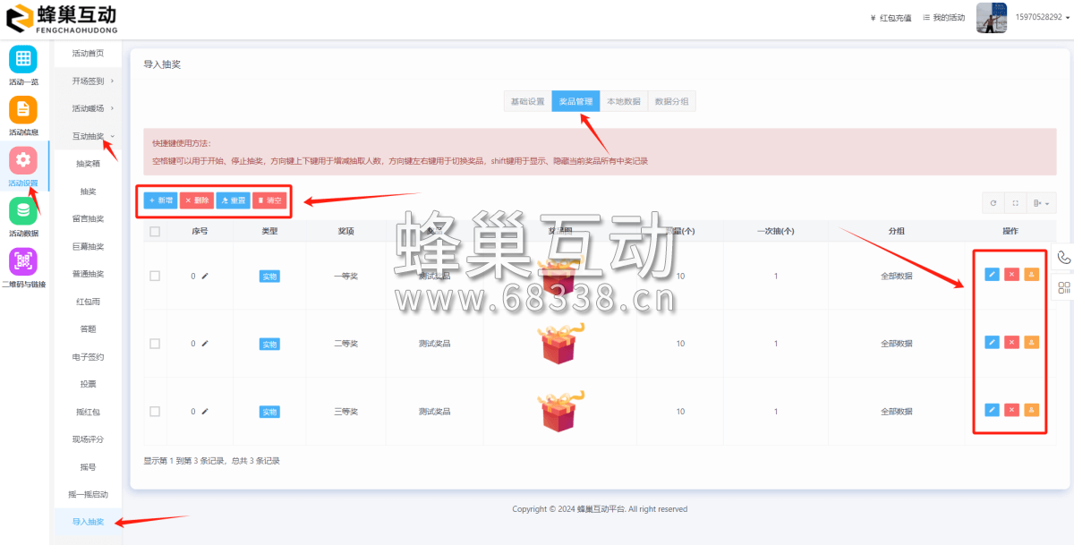The width and height of the screenshot is (1074, 545).
Task: Click the 新增 button to add a prize
Action: coord(161,200)
